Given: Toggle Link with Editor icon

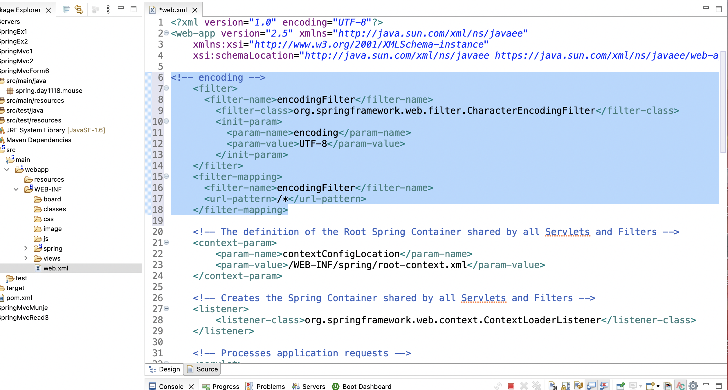Looking at the screenshot, I should tap(79, 10).
